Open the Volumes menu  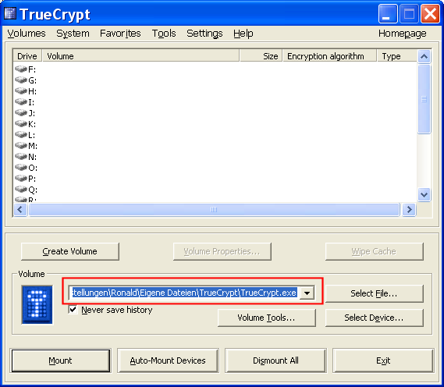point(27,34)
